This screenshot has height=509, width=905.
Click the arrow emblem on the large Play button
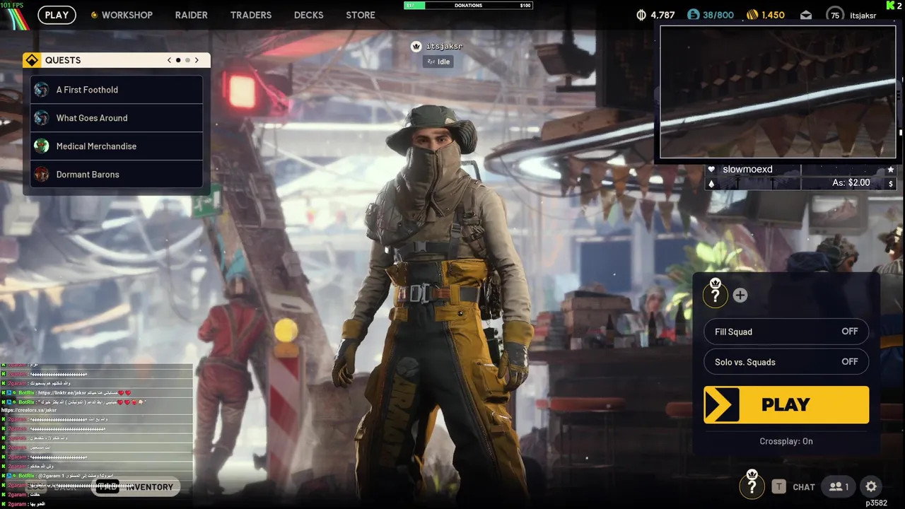pos(722,405)
